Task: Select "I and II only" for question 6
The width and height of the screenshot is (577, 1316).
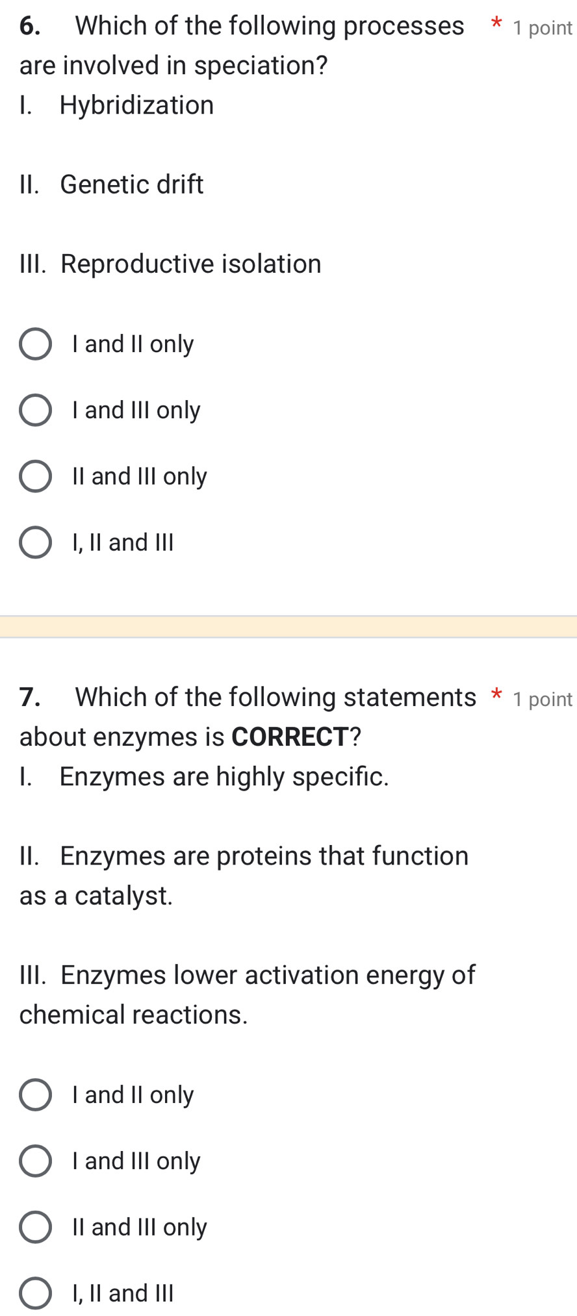Action: pyautogui.click(x=36, y=344)
